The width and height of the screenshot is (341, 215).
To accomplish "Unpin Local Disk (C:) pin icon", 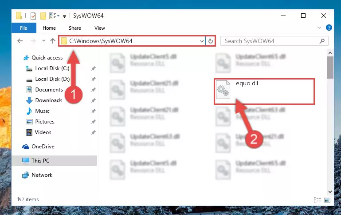I will 93,68.
